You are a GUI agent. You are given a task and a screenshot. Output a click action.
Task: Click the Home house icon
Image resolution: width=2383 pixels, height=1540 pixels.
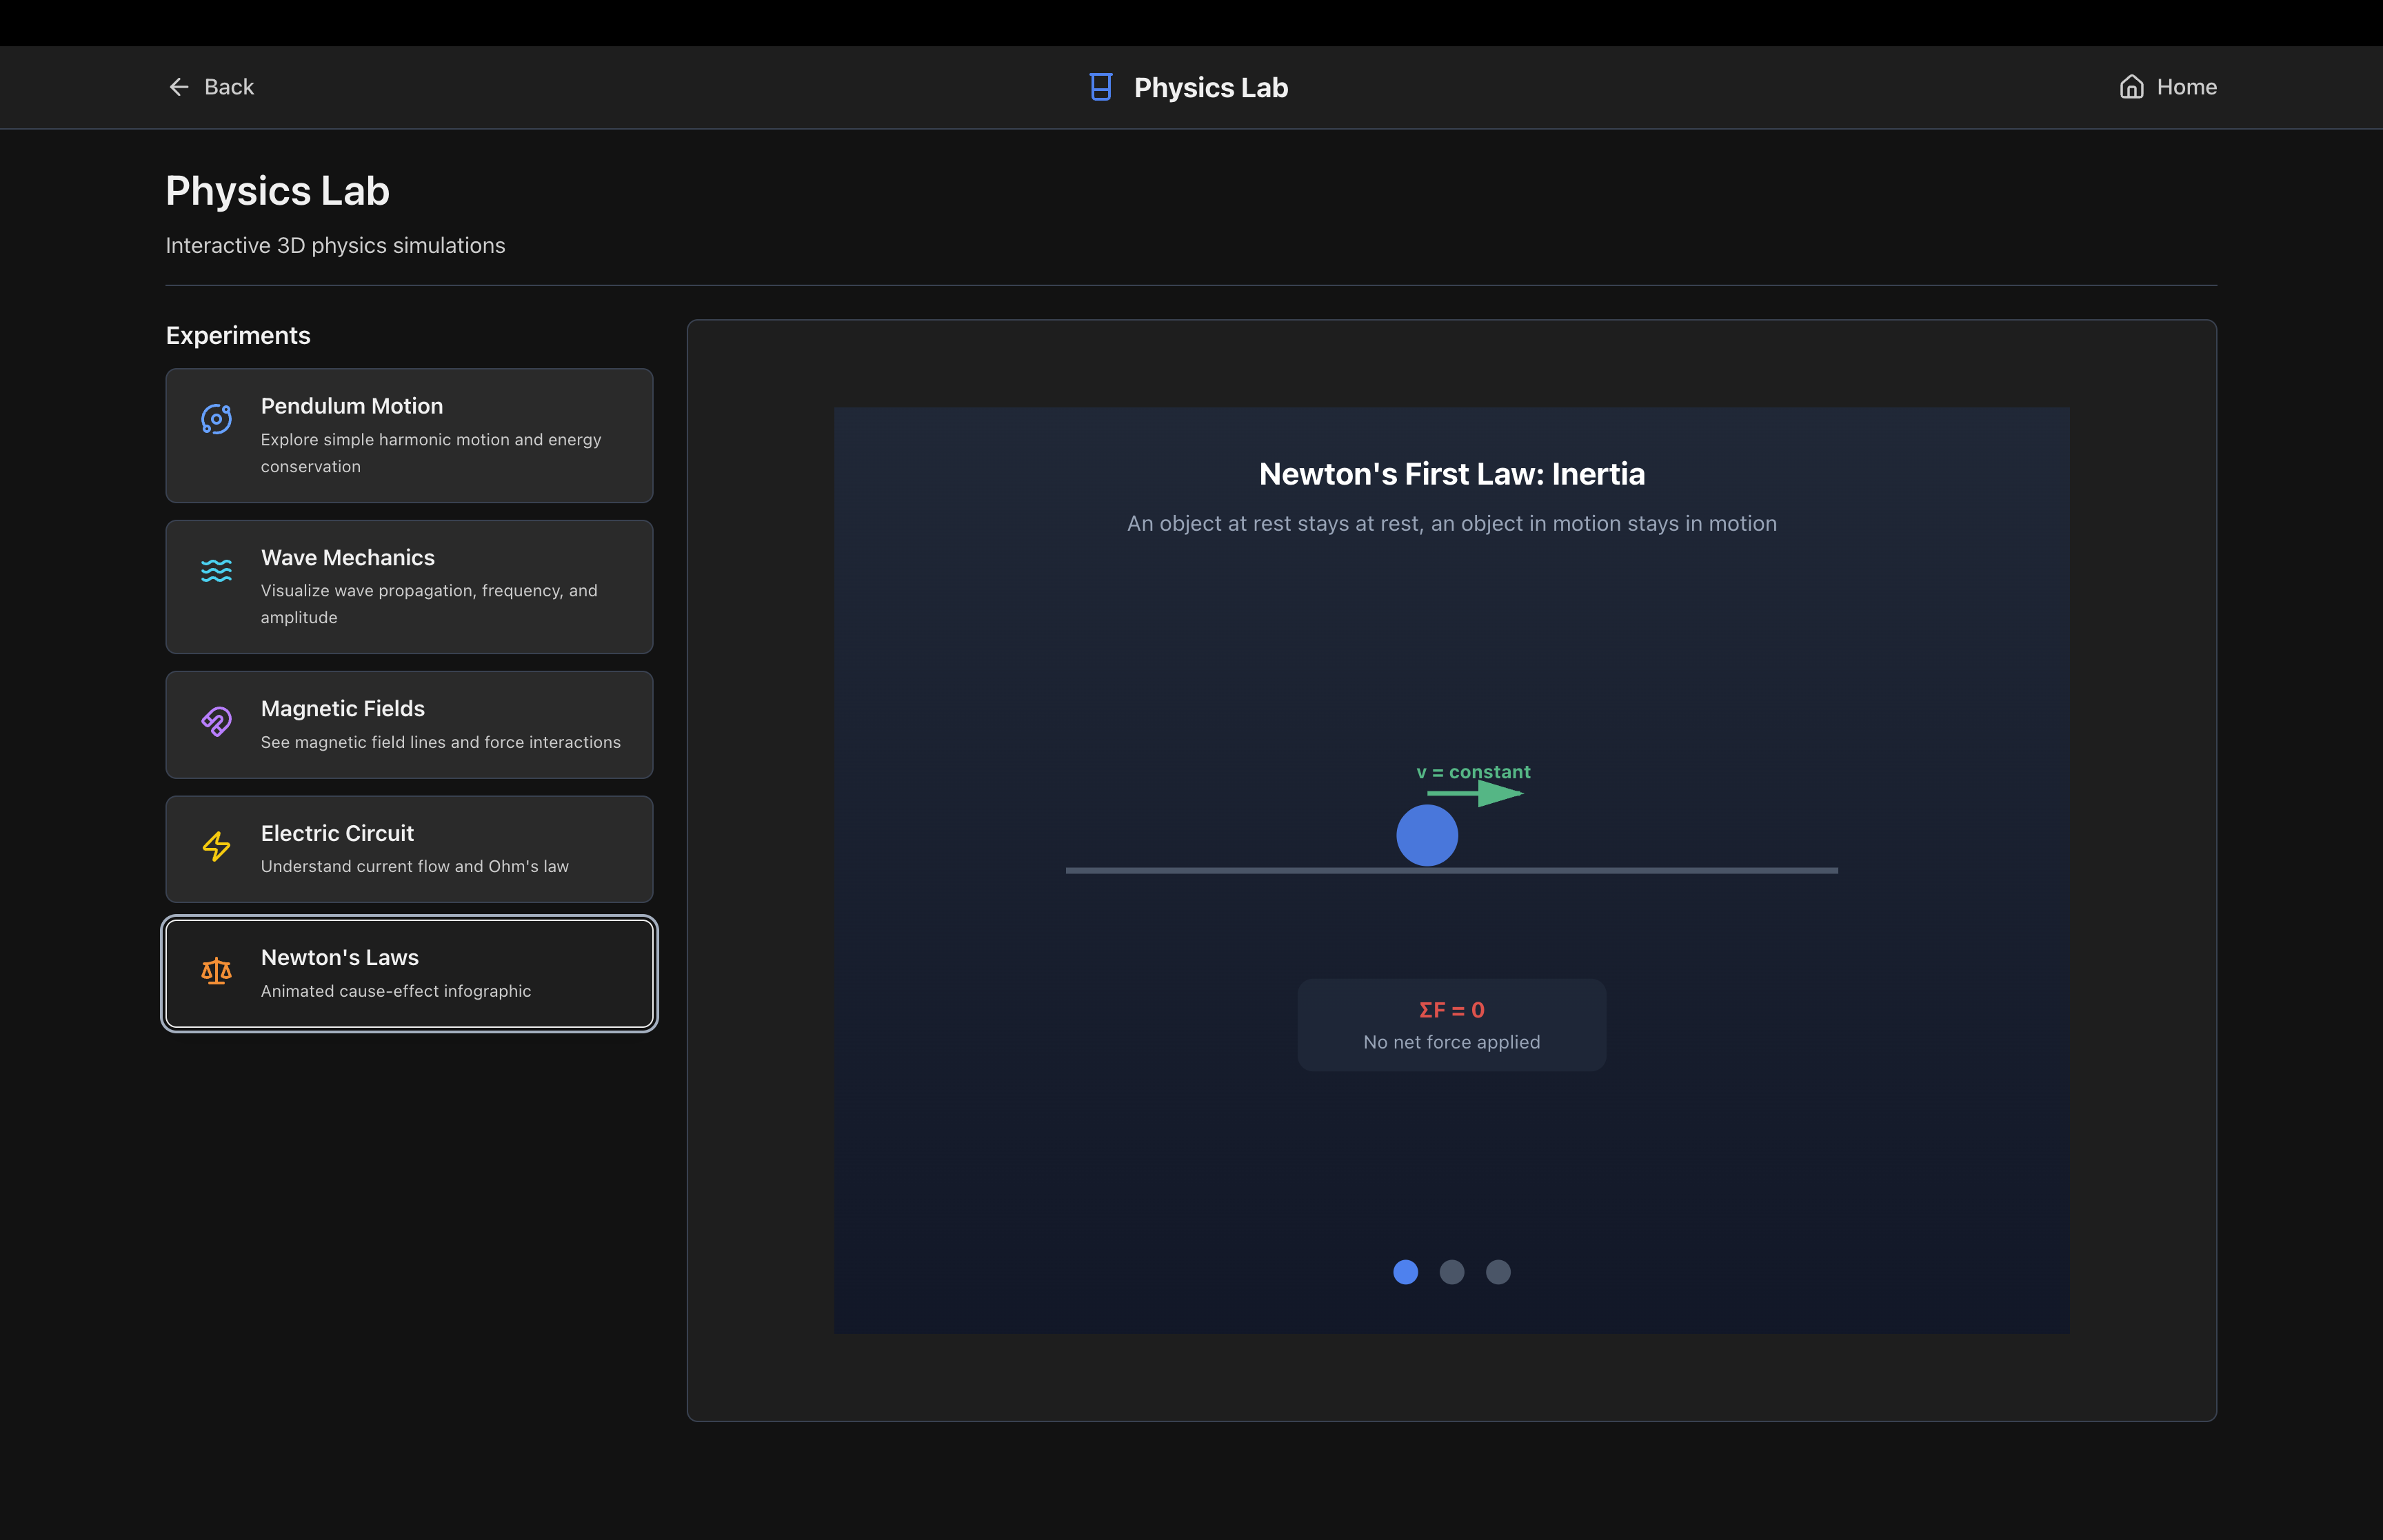click(2131, 87)
